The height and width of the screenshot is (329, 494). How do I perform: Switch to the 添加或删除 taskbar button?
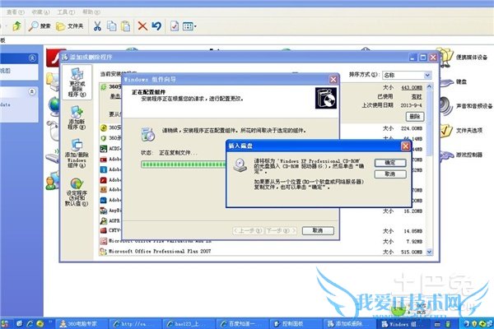pyautogui.click(x=349, y=324)
